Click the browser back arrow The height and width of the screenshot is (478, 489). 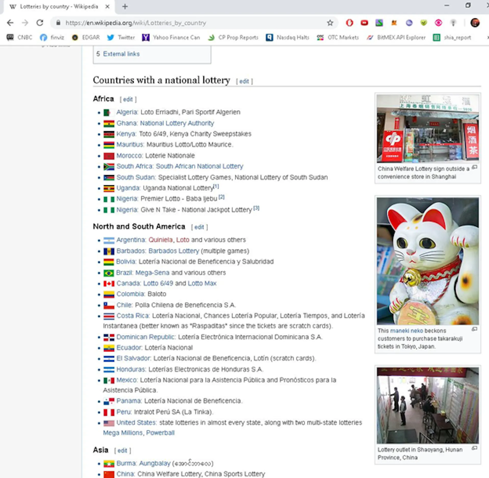point(10,23)
